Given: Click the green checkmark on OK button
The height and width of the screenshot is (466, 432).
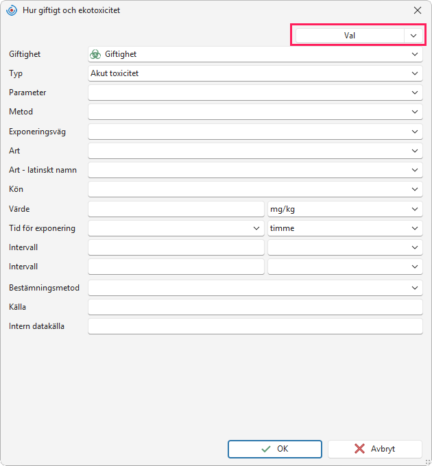Looking at the screenshot, I should point(266,449).
